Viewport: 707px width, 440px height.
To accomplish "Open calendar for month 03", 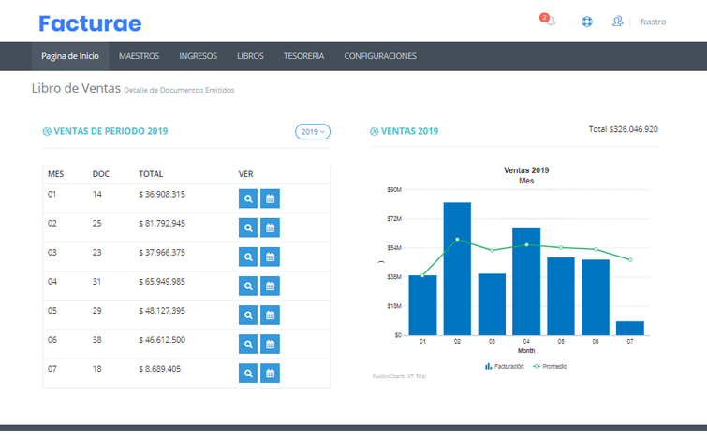I will click(270, 257).
